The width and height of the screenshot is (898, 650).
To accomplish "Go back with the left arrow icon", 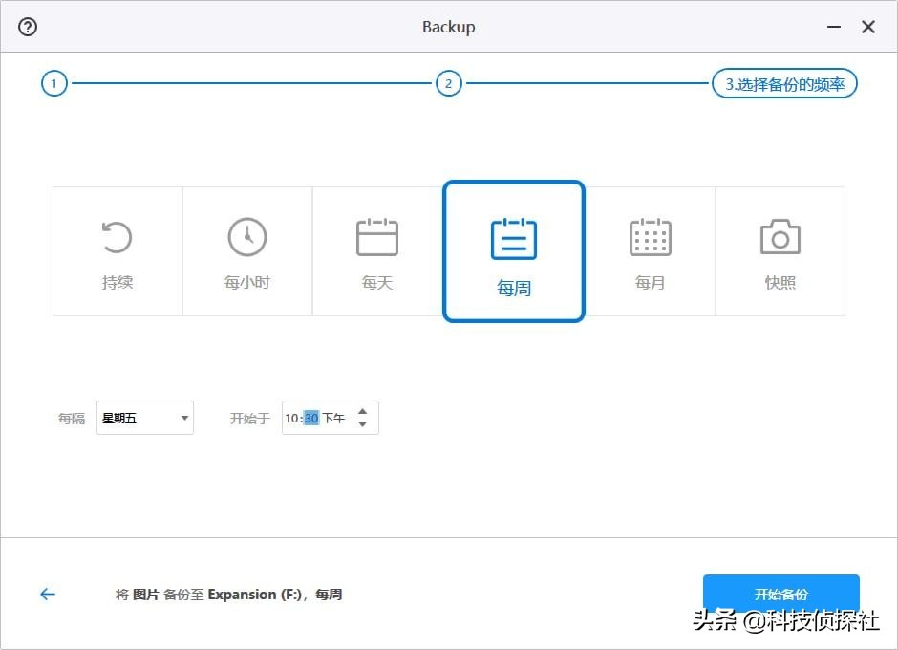I will 48,595.
